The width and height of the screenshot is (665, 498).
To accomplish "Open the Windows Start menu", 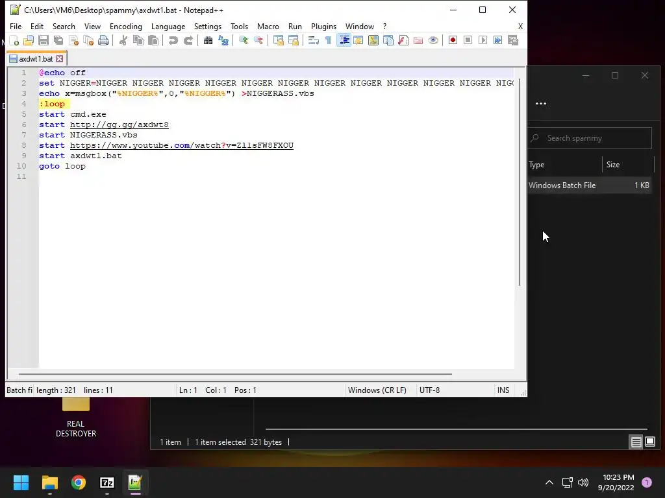I will click(21, 482).
